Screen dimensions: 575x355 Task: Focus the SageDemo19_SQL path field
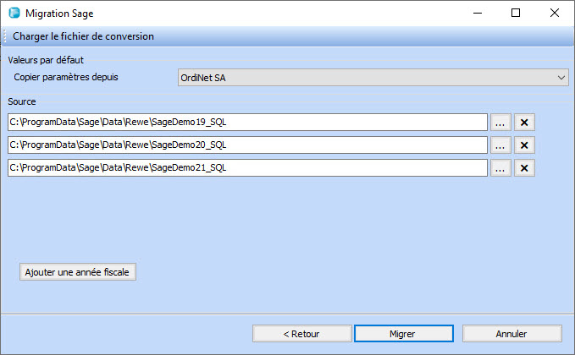[247, 123]
